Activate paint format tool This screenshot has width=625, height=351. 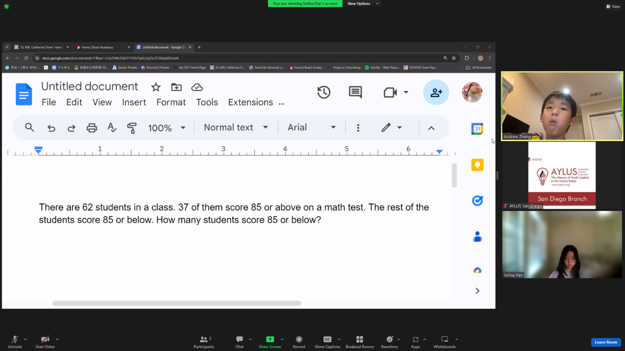click(x=132, y=128)
